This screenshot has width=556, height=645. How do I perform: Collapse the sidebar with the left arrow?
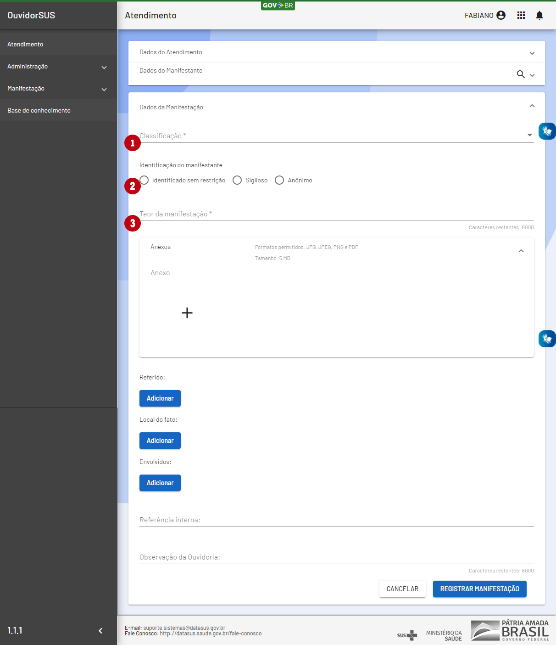point(100,631)
